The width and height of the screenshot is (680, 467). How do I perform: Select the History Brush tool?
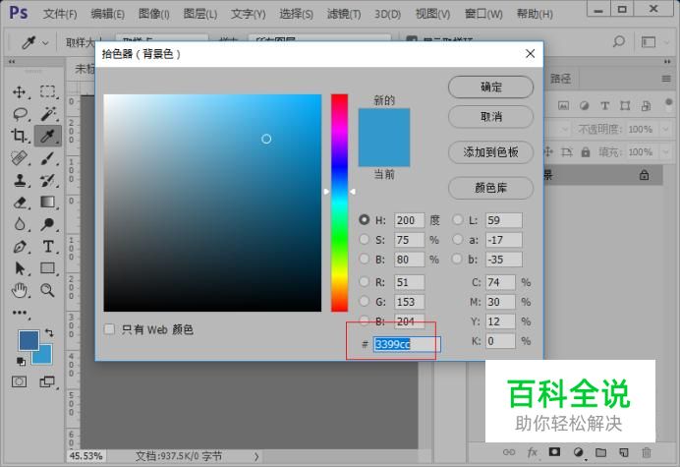point(48,180)
